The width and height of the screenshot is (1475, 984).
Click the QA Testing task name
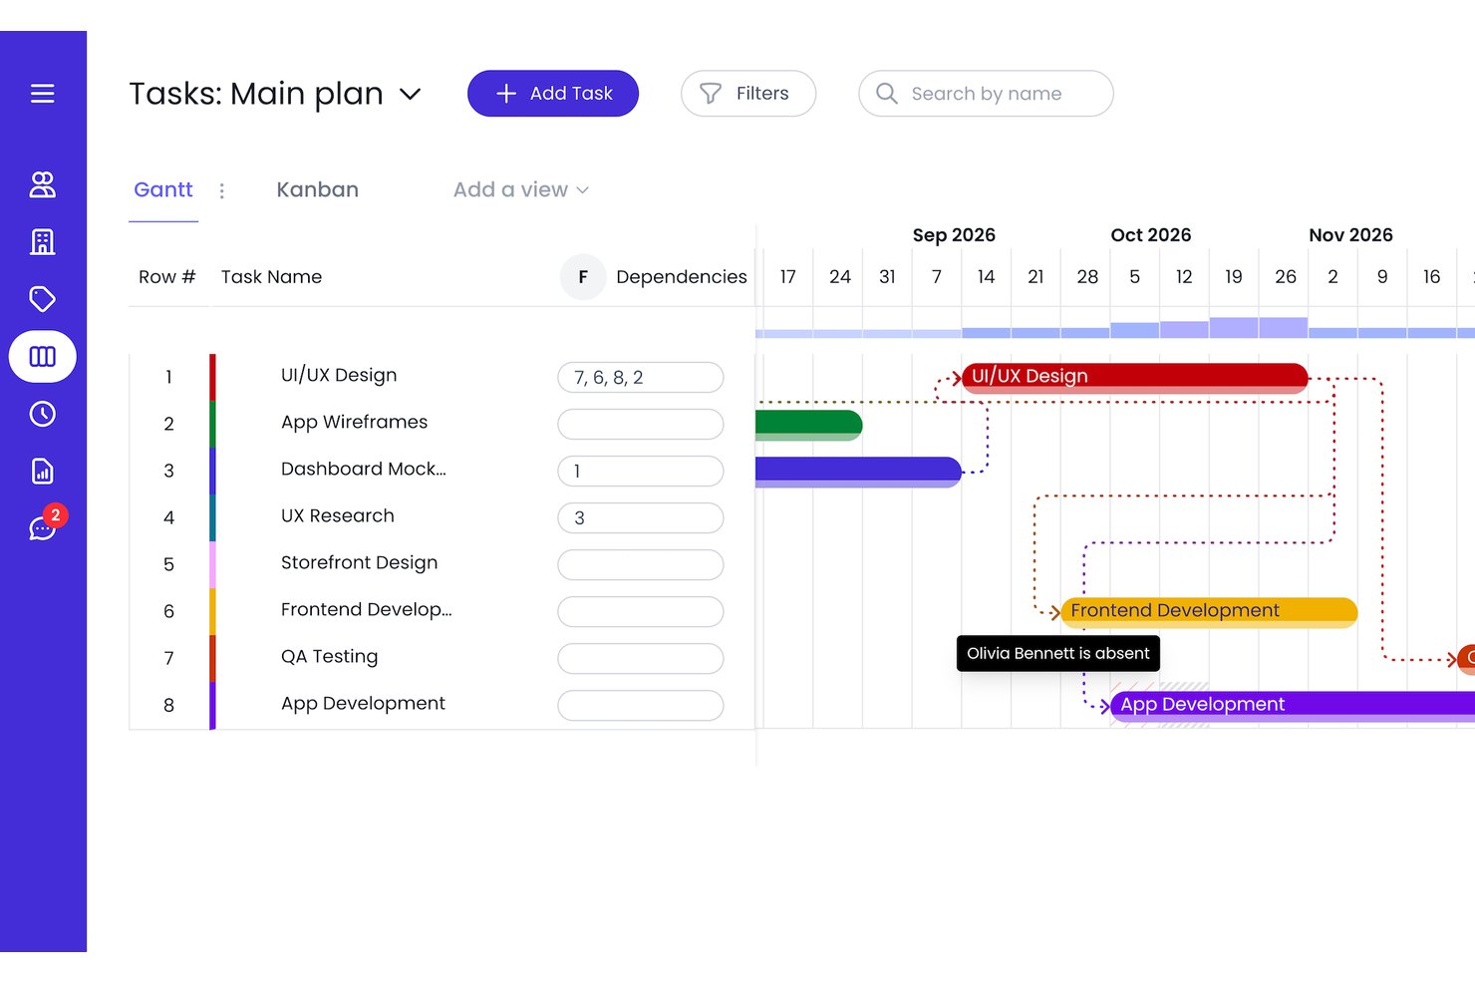[329, 657]
